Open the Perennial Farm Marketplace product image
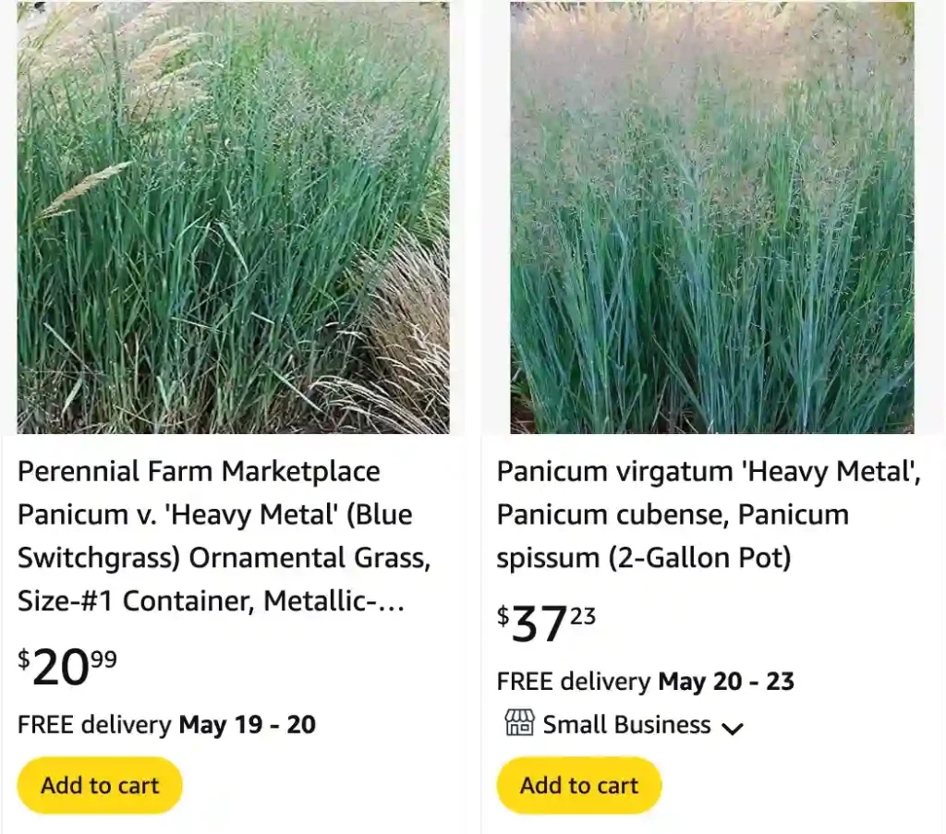Screen dimensions: 946x834 click(234, 217)
